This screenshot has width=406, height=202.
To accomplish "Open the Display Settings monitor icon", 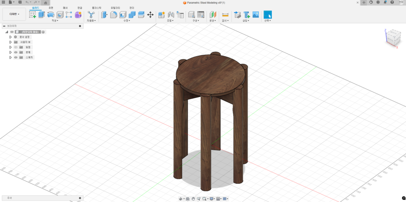I will pyautogui.click(x=212, y=199).
